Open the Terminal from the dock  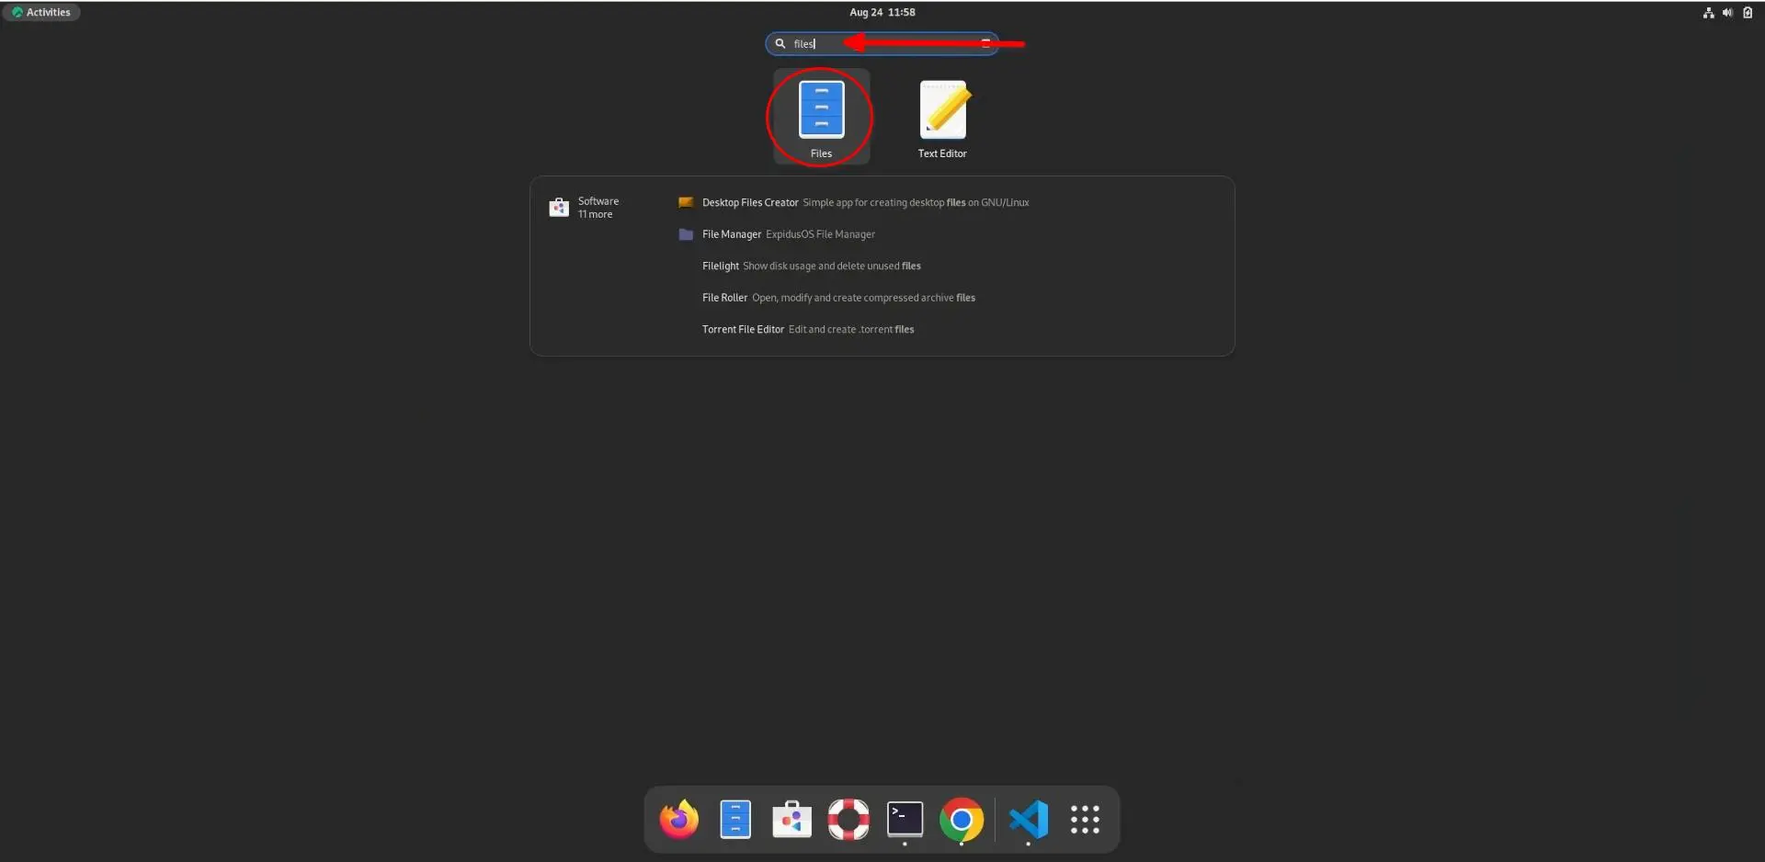coord(905,819)
